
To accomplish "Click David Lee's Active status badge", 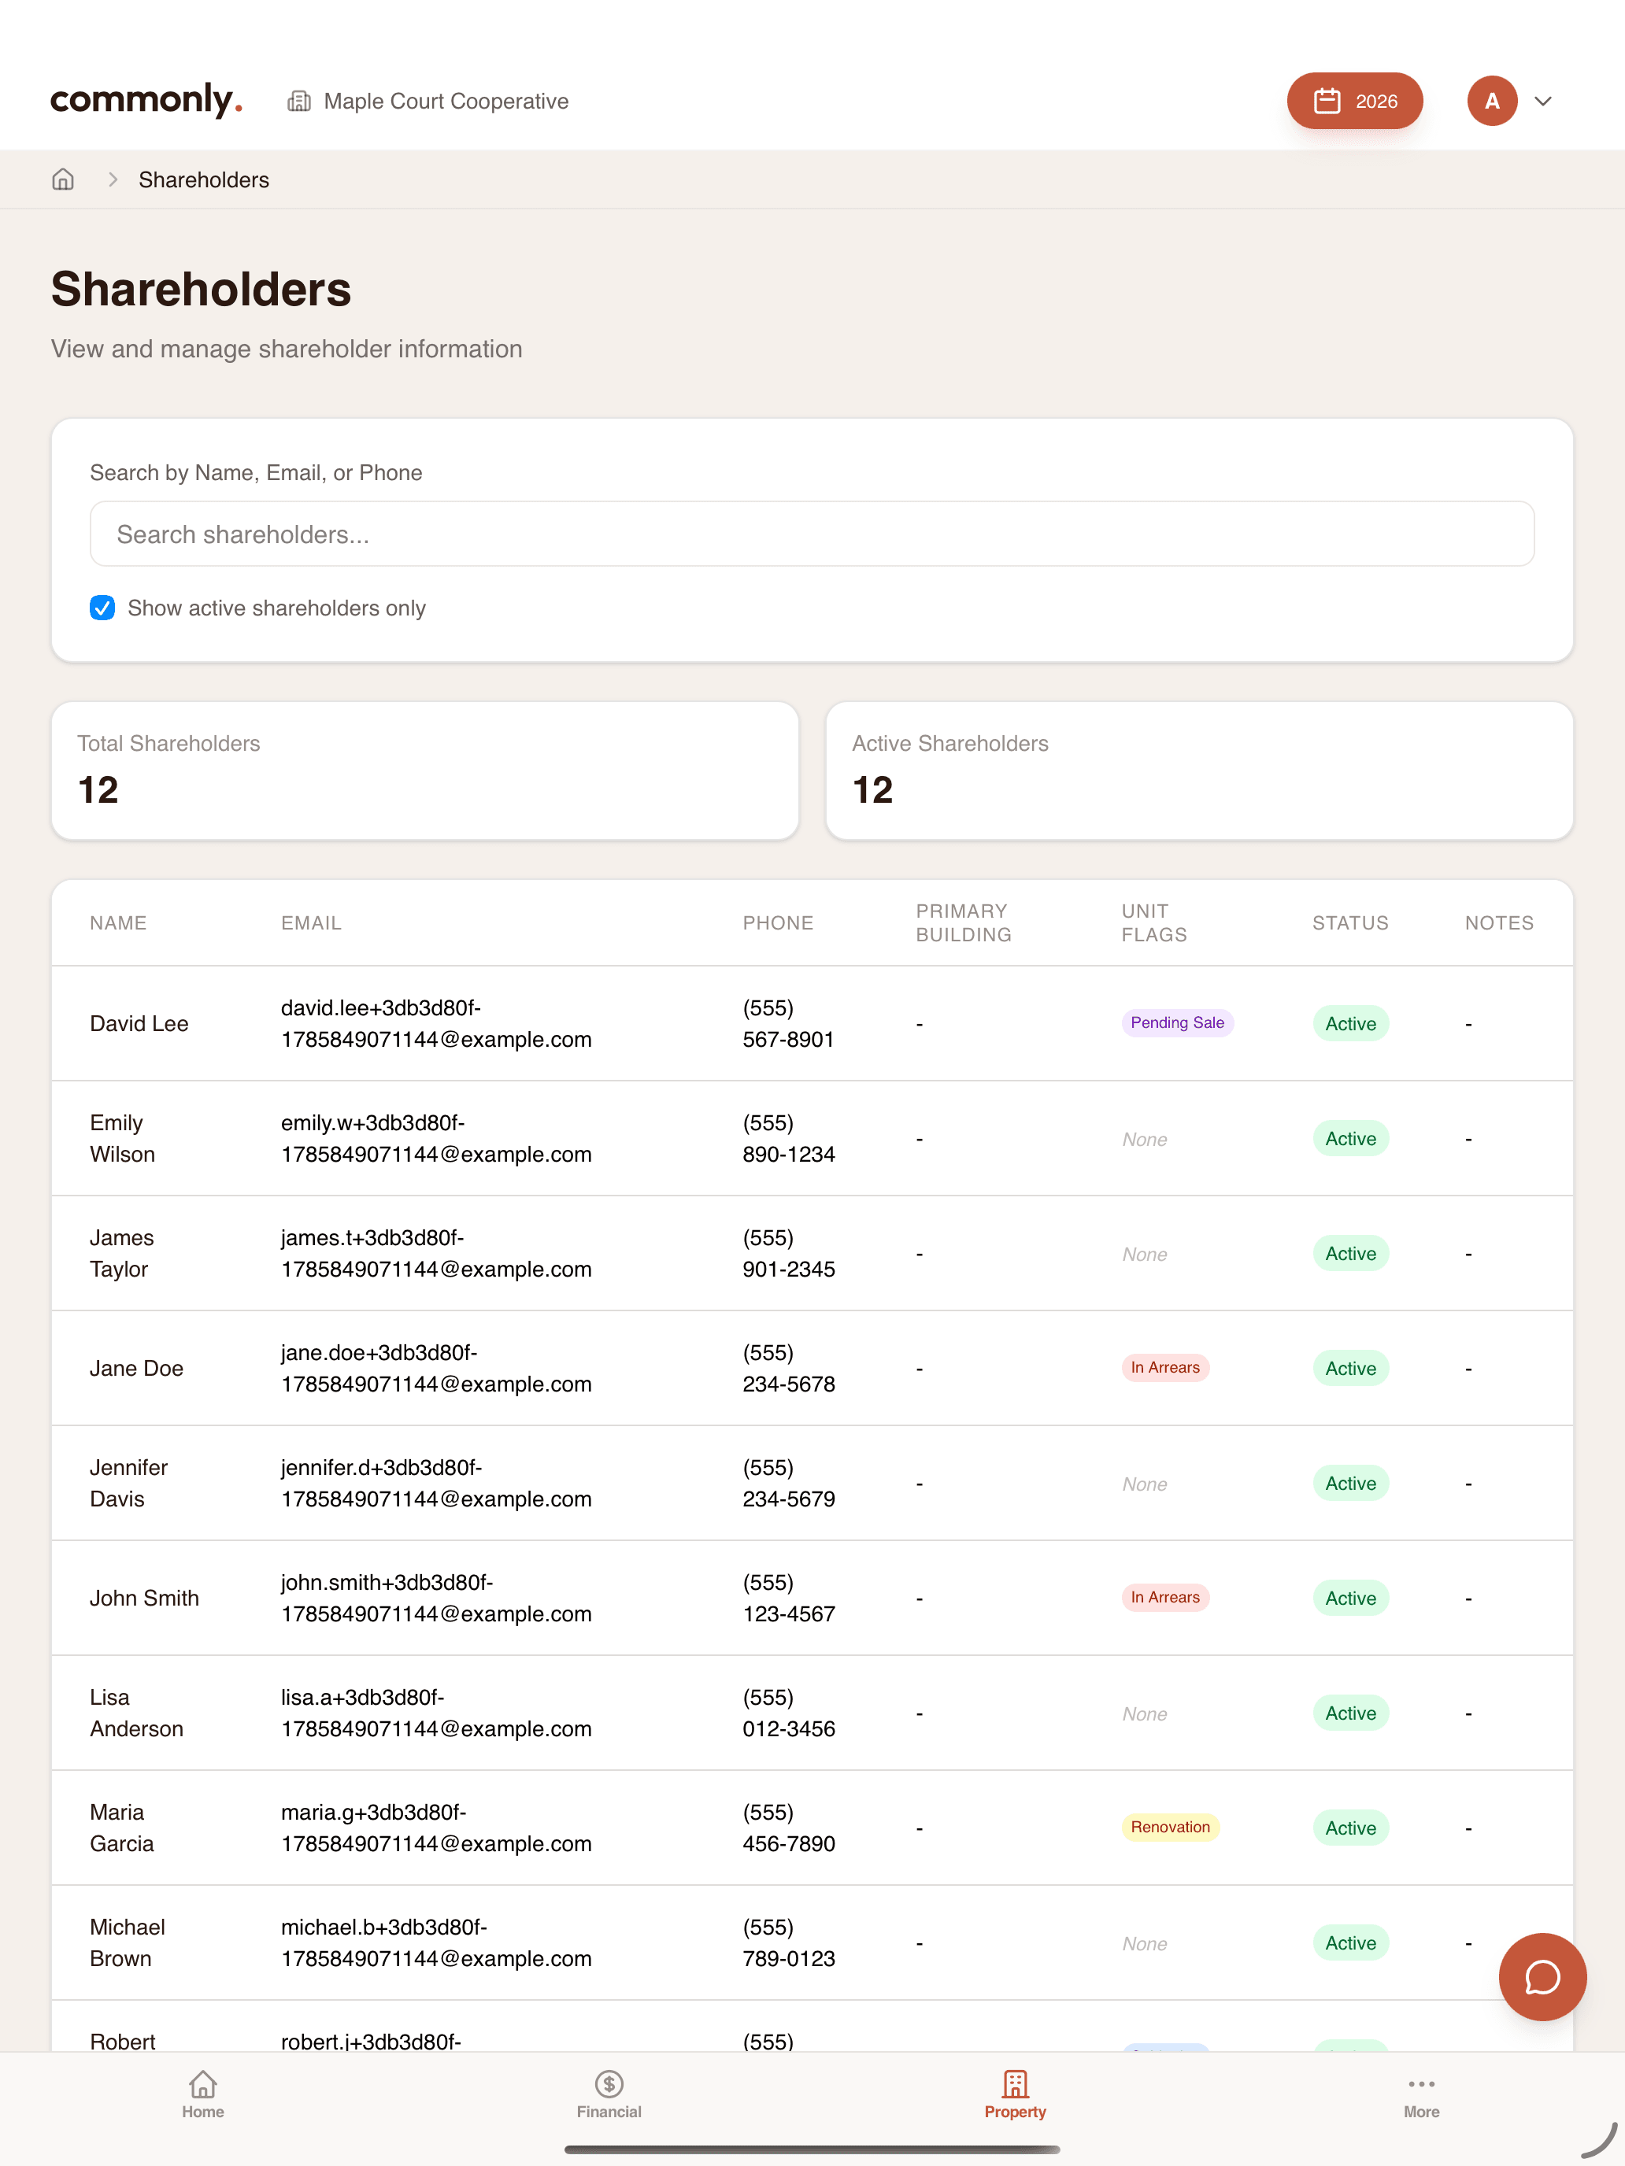I will point(1349,1023).
